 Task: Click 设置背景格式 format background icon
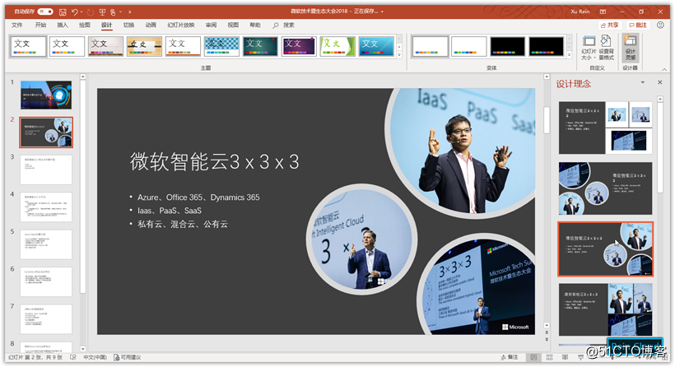pyautogui.click(x=606, y=48)
